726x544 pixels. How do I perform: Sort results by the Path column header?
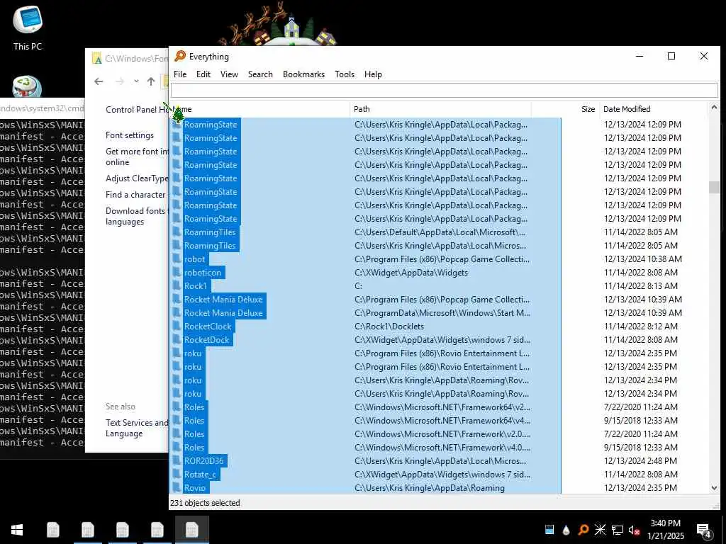click(440, 109)
